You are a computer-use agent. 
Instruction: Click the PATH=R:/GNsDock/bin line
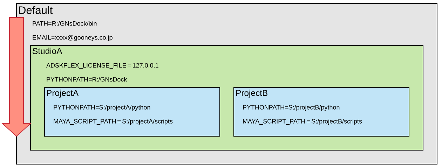pos(64,24)
